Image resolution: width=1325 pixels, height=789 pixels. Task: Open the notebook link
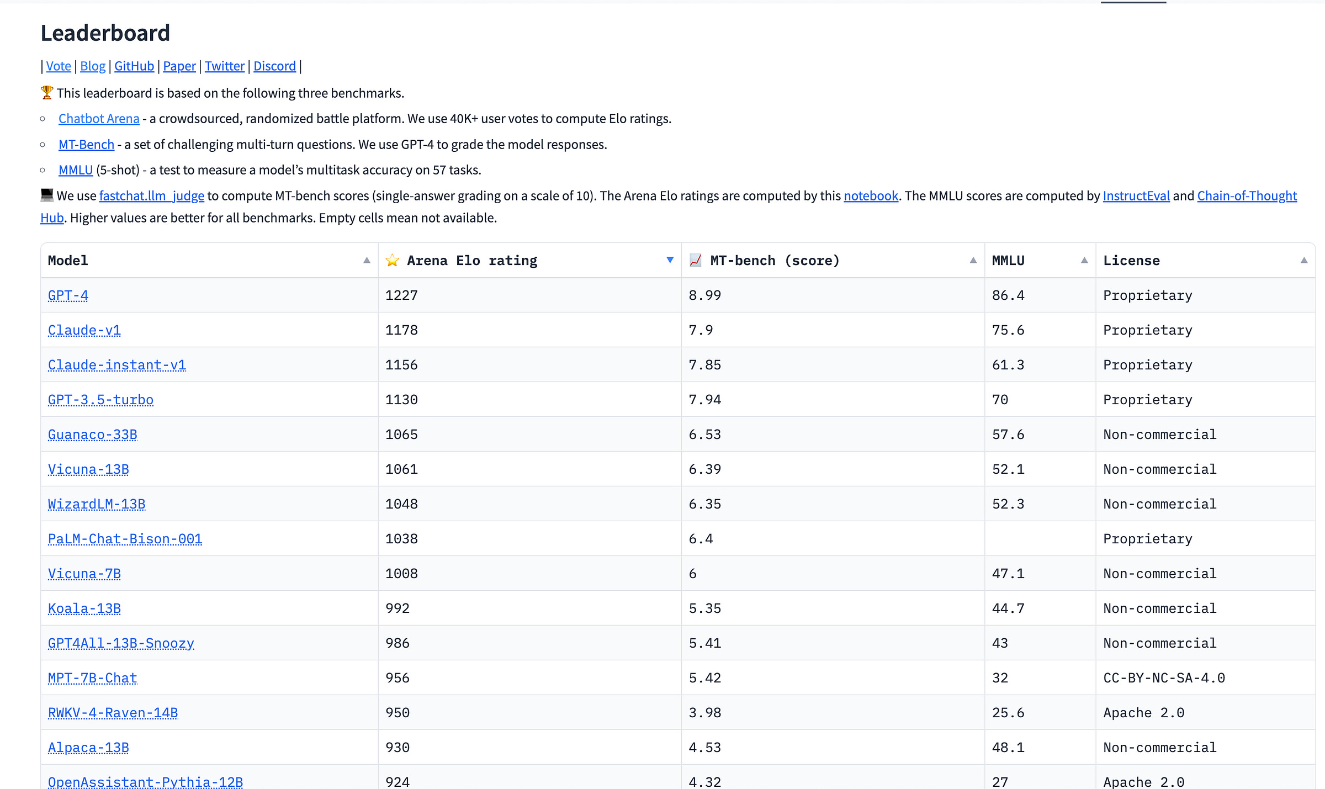click(x=871, y=196)
